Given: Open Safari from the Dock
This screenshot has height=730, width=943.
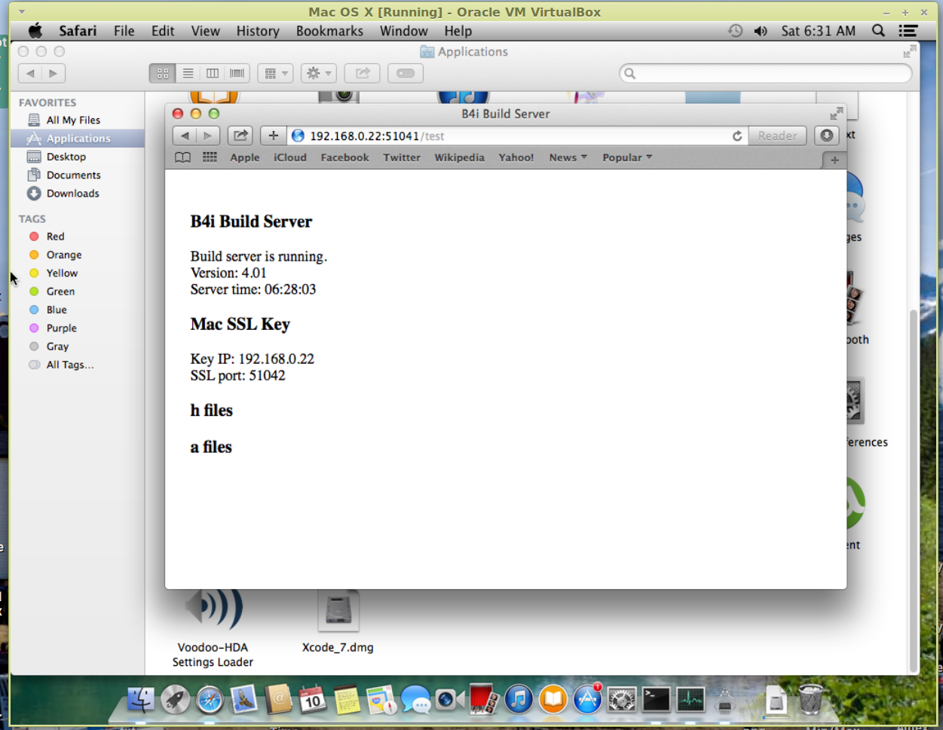Looking at the screenshot, I should (x=210, y=700).
